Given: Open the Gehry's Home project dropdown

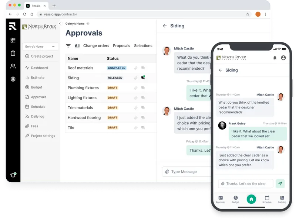Looking at the screenshot, I should (x=40, y=46).
